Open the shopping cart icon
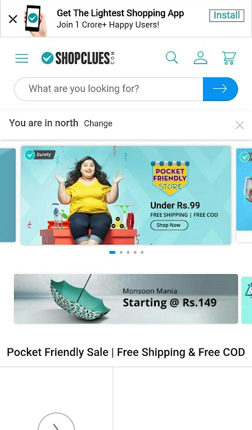This screenshot has height=430, width=252. click(x=229, y=58)
